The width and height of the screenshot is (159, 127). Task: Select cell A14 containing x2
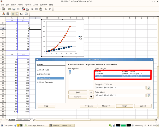[x=12, y=54]
